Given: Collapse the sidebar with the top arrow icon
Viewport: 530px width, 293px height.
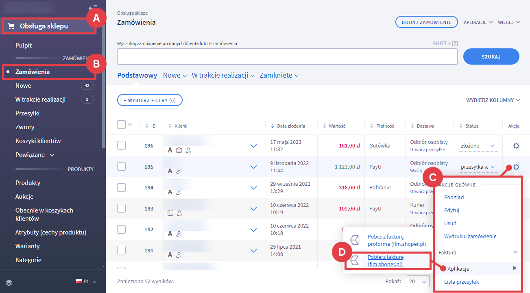Looking at the screenshot, I should click(93, 7).
